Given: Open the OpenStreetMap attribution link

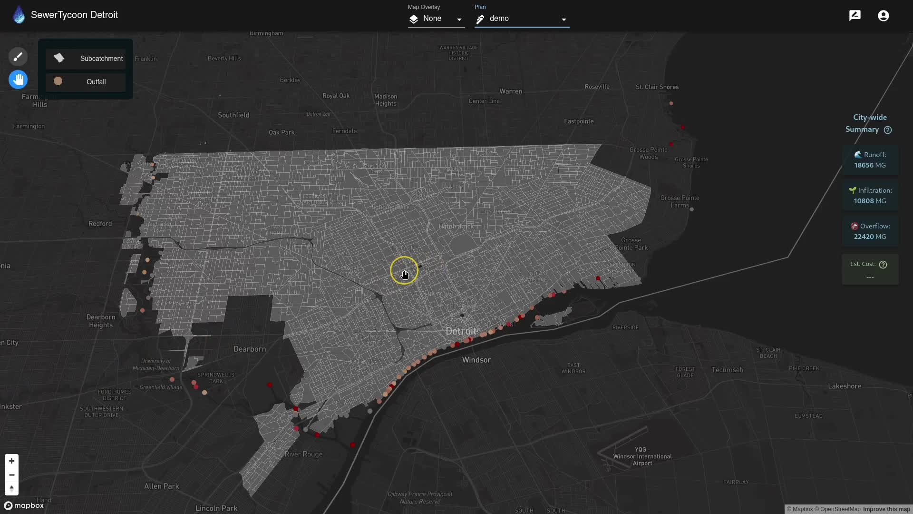Looking at the screenshot, I should pos(837,509).
